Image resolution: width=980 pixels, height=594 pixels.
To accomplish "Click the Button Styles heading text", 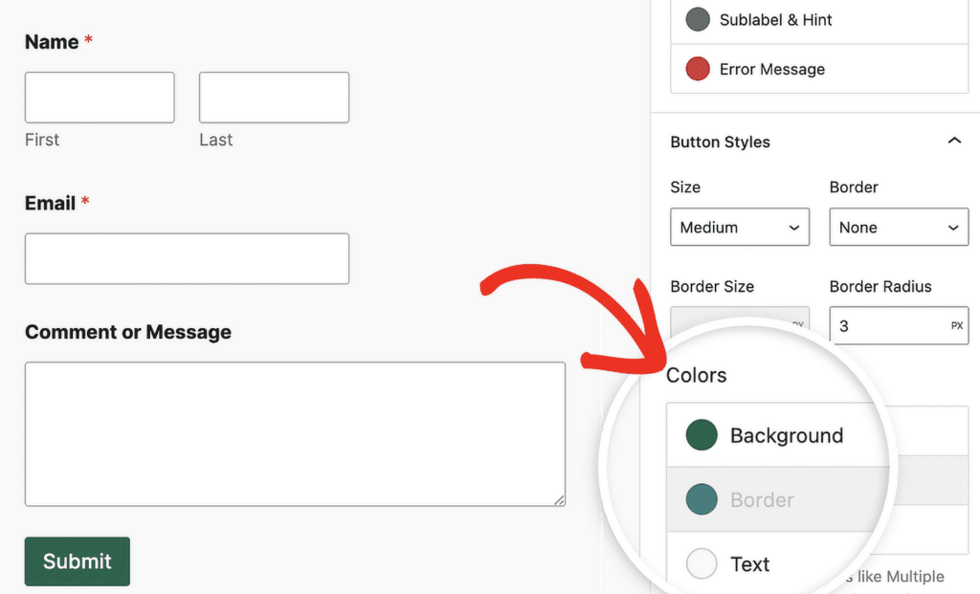I will point(720,142).
